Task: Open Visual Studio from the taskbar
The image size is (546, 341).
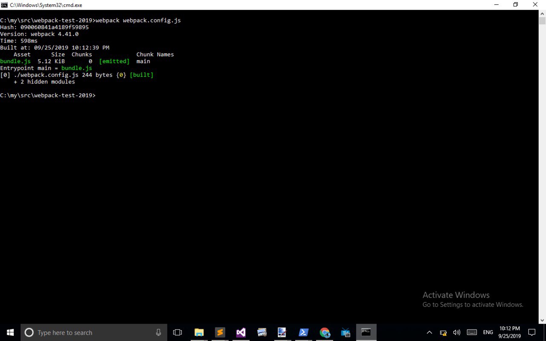Action: tap(241, 332)
